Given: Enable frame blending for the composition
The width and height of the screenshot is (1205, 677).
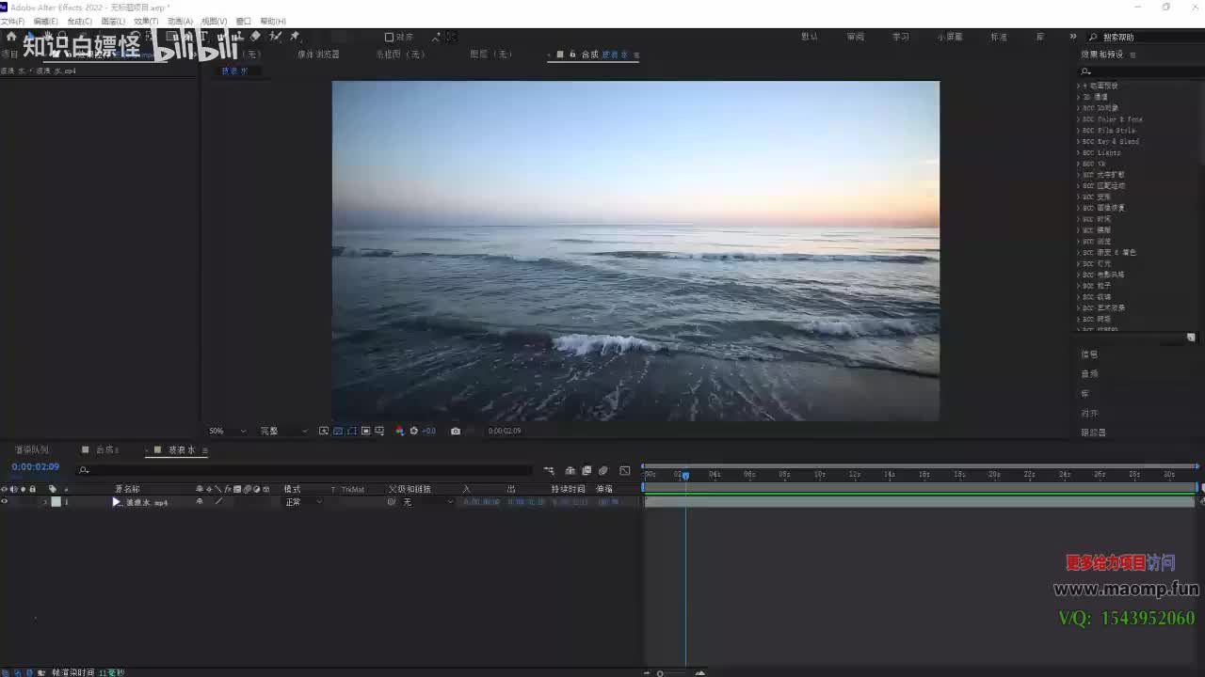Looking at the screenshot, I should click(586, 470).
